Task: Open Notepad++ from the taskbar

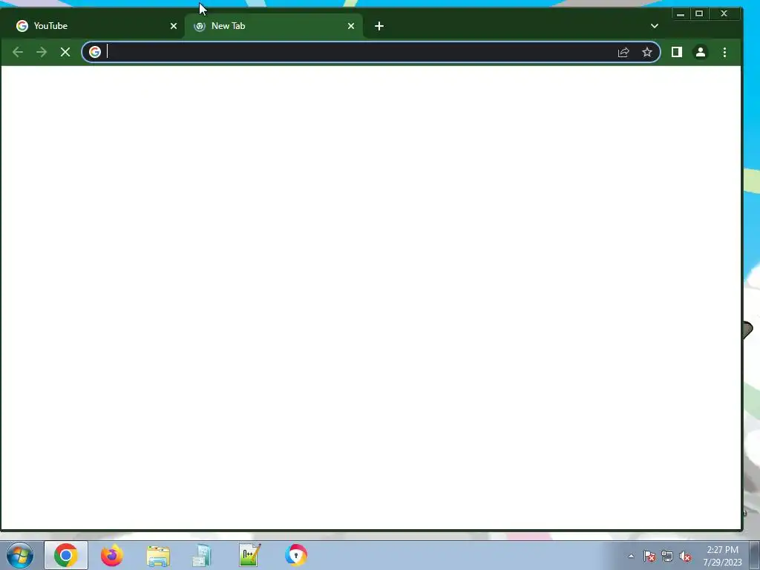Action: tap(249, 555)
